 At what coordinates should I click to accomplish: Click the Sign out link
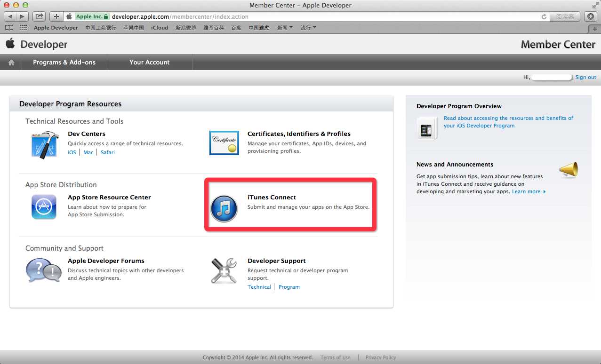[x=585, y=77]
